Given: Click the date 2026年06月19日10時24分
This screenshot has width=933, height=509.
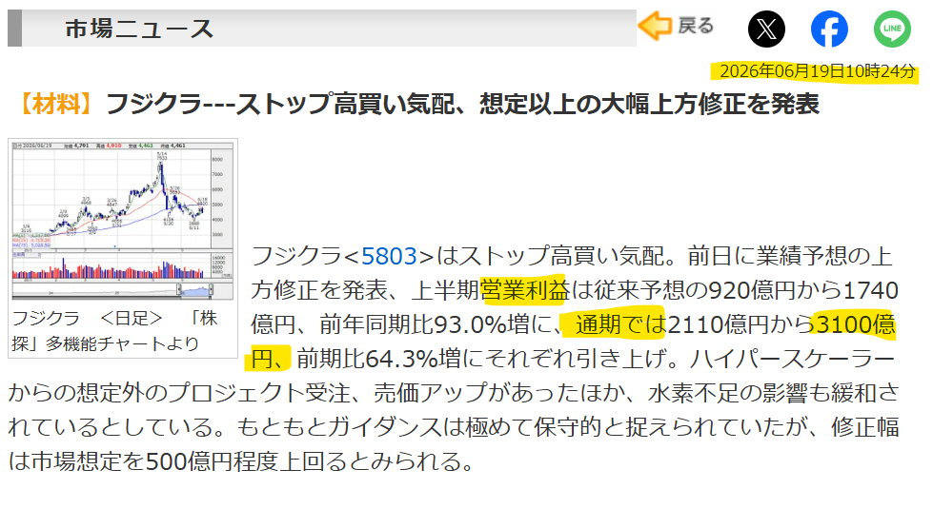Looking at the screenshot, I should point(817,71).
